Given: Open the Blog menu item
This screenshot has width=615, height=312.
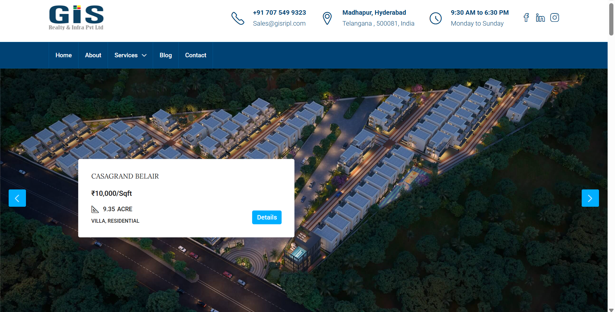Looking at the screenshot, I should pyautogui.click(x=166, y=55).
